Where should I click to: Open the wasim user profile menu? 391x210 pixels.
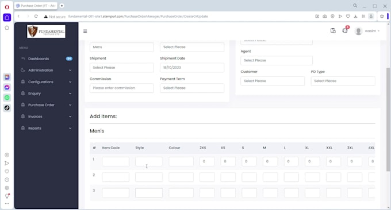click(x=367, y=31)
